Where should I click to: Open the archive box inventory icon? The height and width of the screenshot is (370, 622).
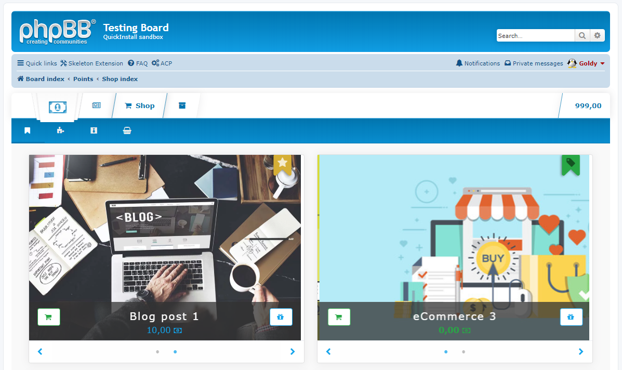pos(182,105)
